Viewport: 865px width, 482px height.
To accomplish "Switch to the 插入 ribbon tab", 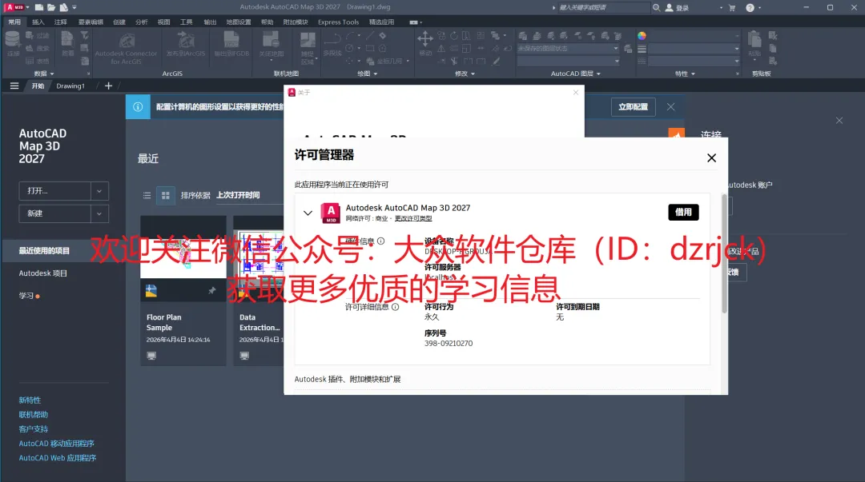I will [38, 22].
